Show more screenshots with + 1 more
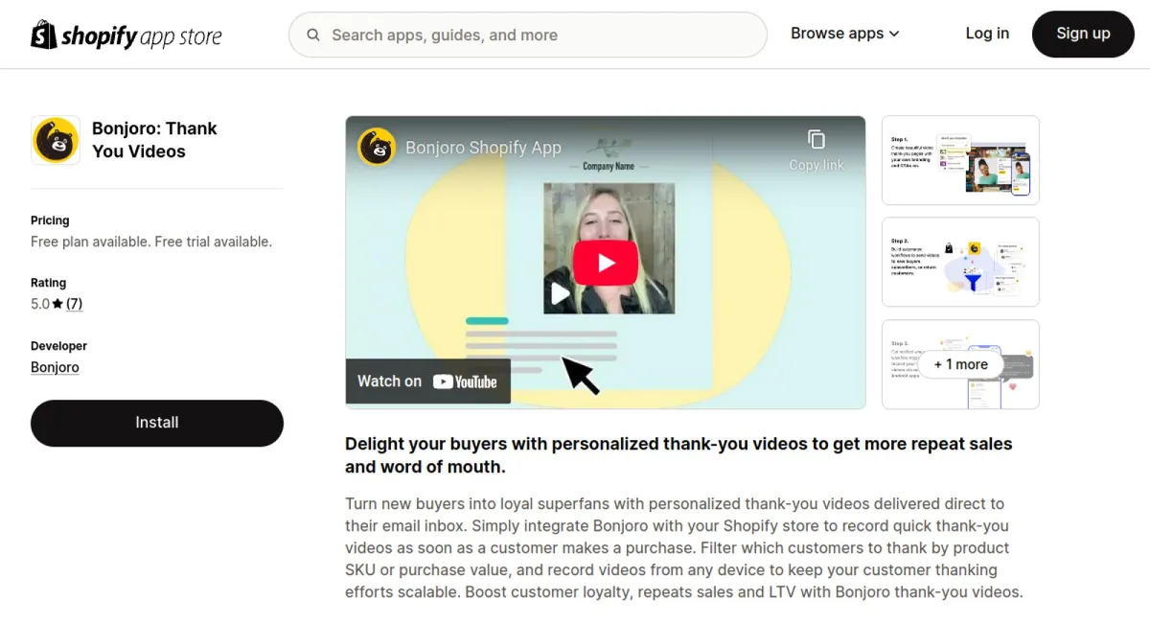The height and width of the screenshot is (623, 1150). tap(960, 364)
